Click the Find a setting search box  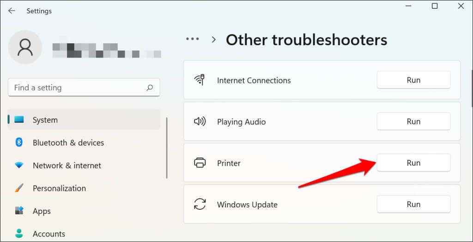click(x=84, y=88)
